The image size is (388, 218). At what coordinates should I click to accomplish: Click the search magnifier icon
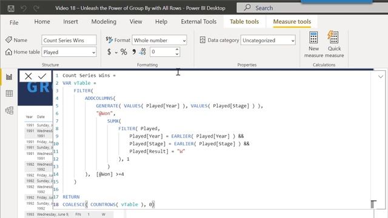247,7
